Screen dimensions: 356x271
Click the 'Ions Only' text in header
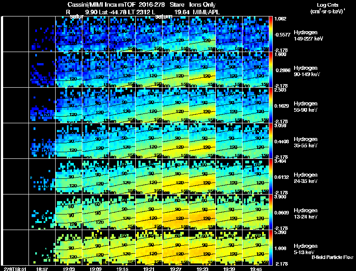(202, 4)
